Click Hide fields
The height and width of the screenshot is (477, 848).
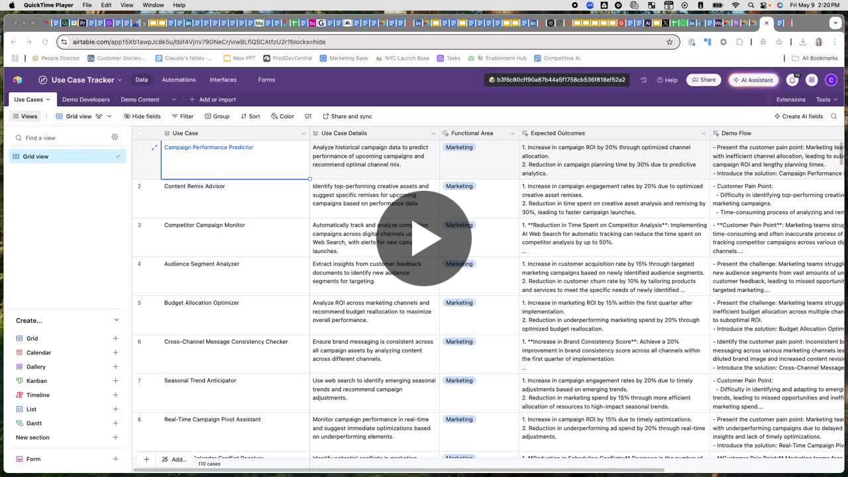pyautogui.click(x=142, y=116)
